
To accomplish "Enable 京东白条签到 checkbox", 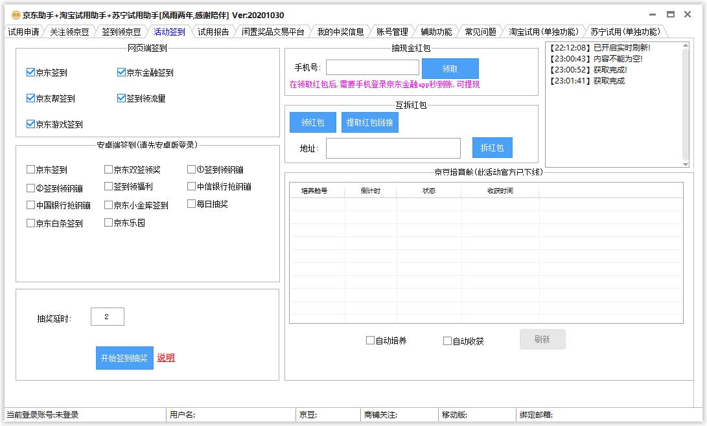I will (x=30, y=223).
